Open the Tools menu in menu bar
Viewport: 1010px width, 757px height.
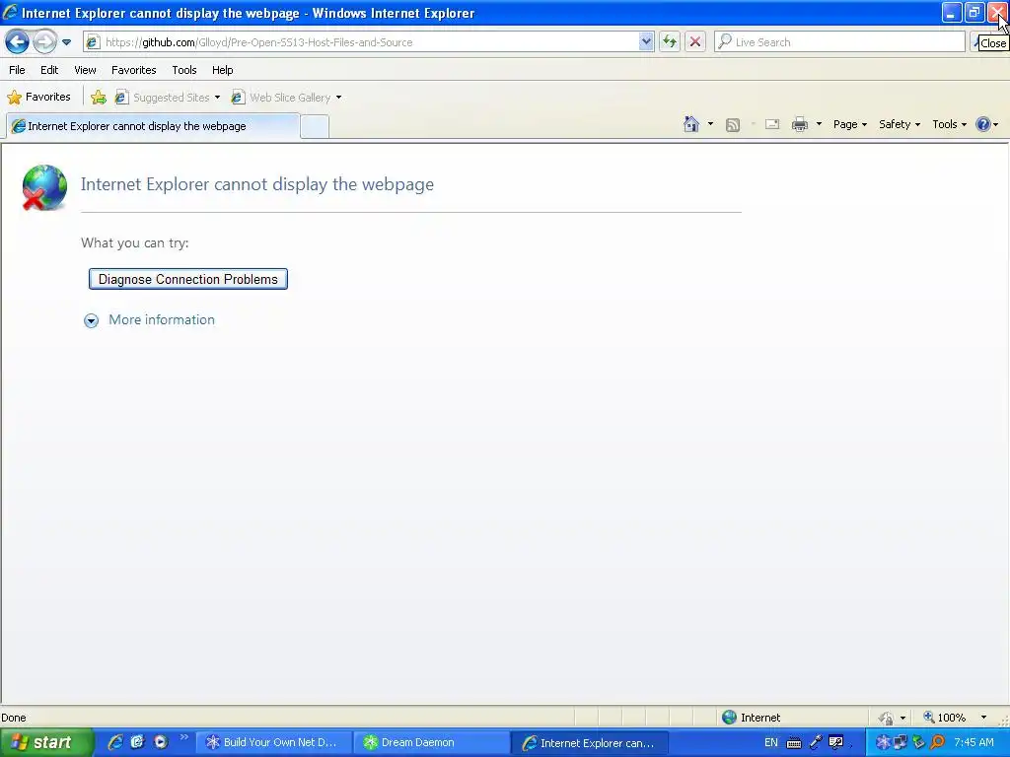click(184, 70)
